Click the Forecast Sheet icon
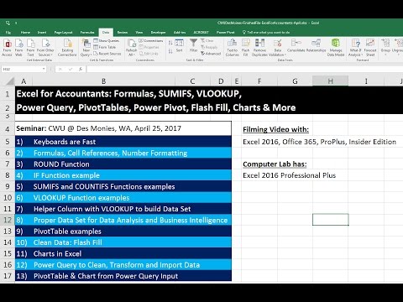Image resolution: width=403 pixels, height=302 pixels. pos(370,47)
